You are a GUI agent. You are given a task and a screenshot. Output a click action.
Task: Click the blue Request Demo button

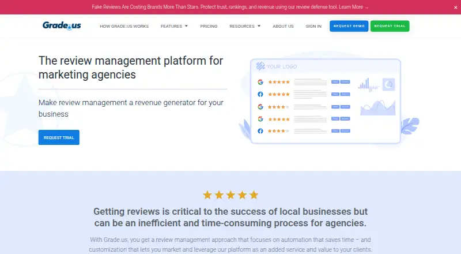[349, 26]
